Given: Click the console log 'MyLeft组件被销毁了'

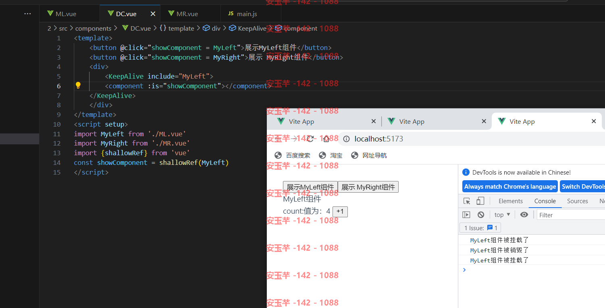Looking at the screenshot, I should [x=499, y=250].
